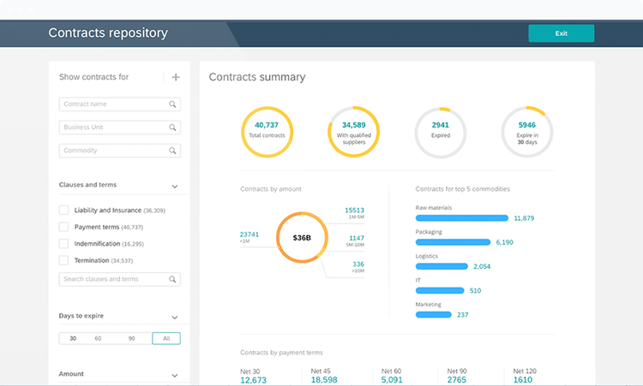The height and width of the screenshot is (386, 643).
Task: Click the Contracts by payment terms label
Action: (x=281, y=353)
